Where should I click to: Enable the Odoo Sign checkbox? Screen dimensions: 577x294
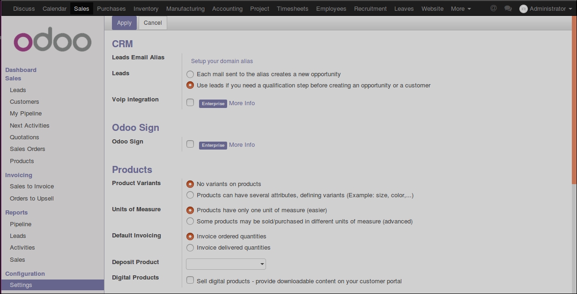(190, 144)
